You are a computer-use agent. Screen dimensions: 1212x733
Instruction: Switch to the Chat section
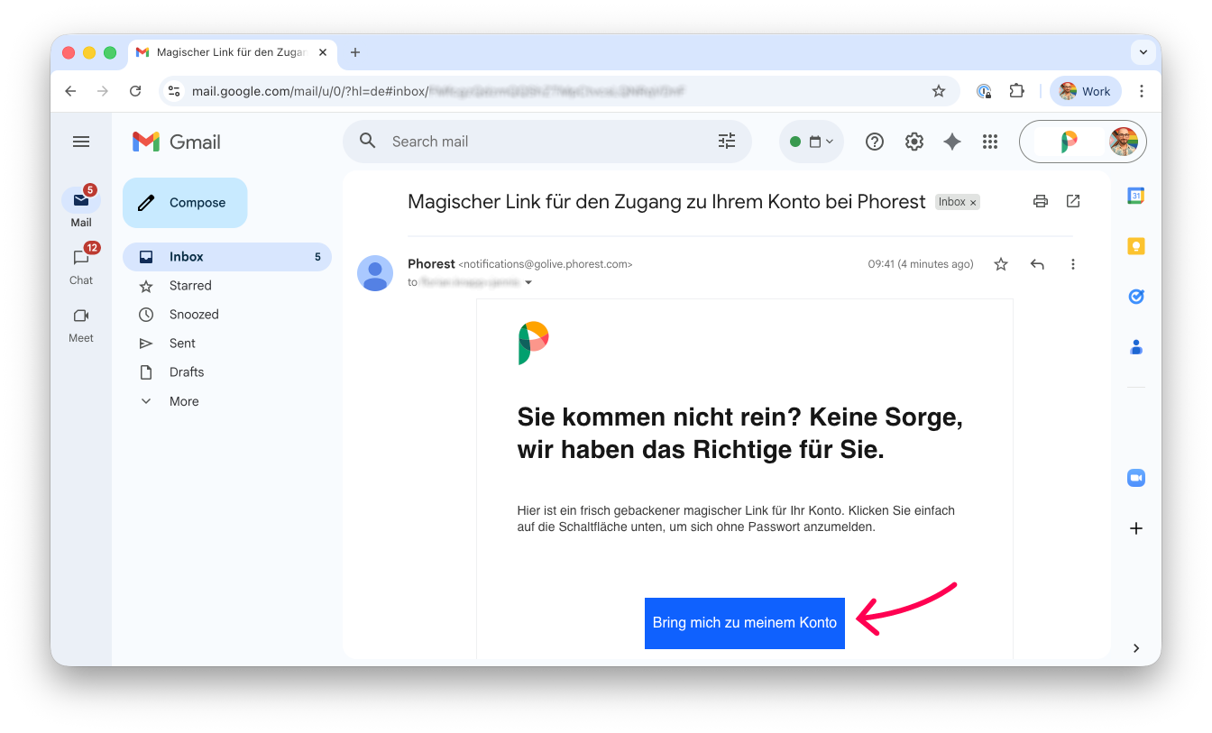click(80, 265)
